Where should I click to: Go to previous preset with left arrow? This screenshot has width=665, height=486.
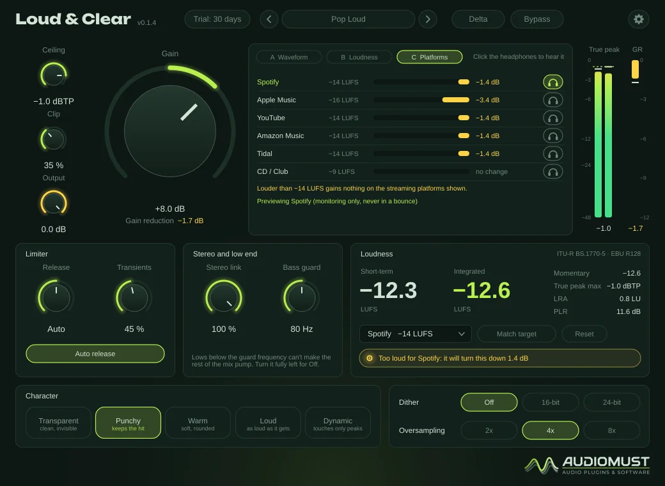[269, 19]
